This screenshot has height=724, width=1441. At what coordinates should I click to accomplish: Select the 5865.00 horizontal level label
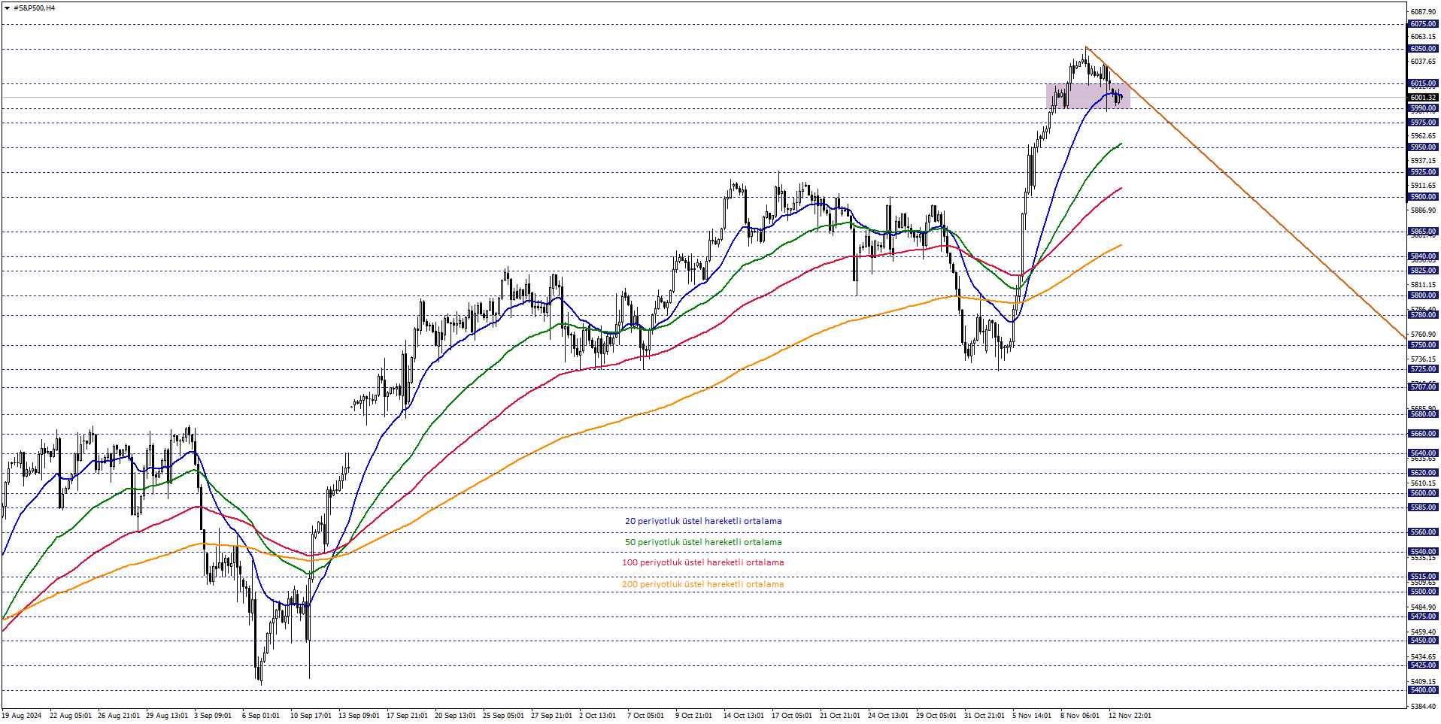point(1423,232)
